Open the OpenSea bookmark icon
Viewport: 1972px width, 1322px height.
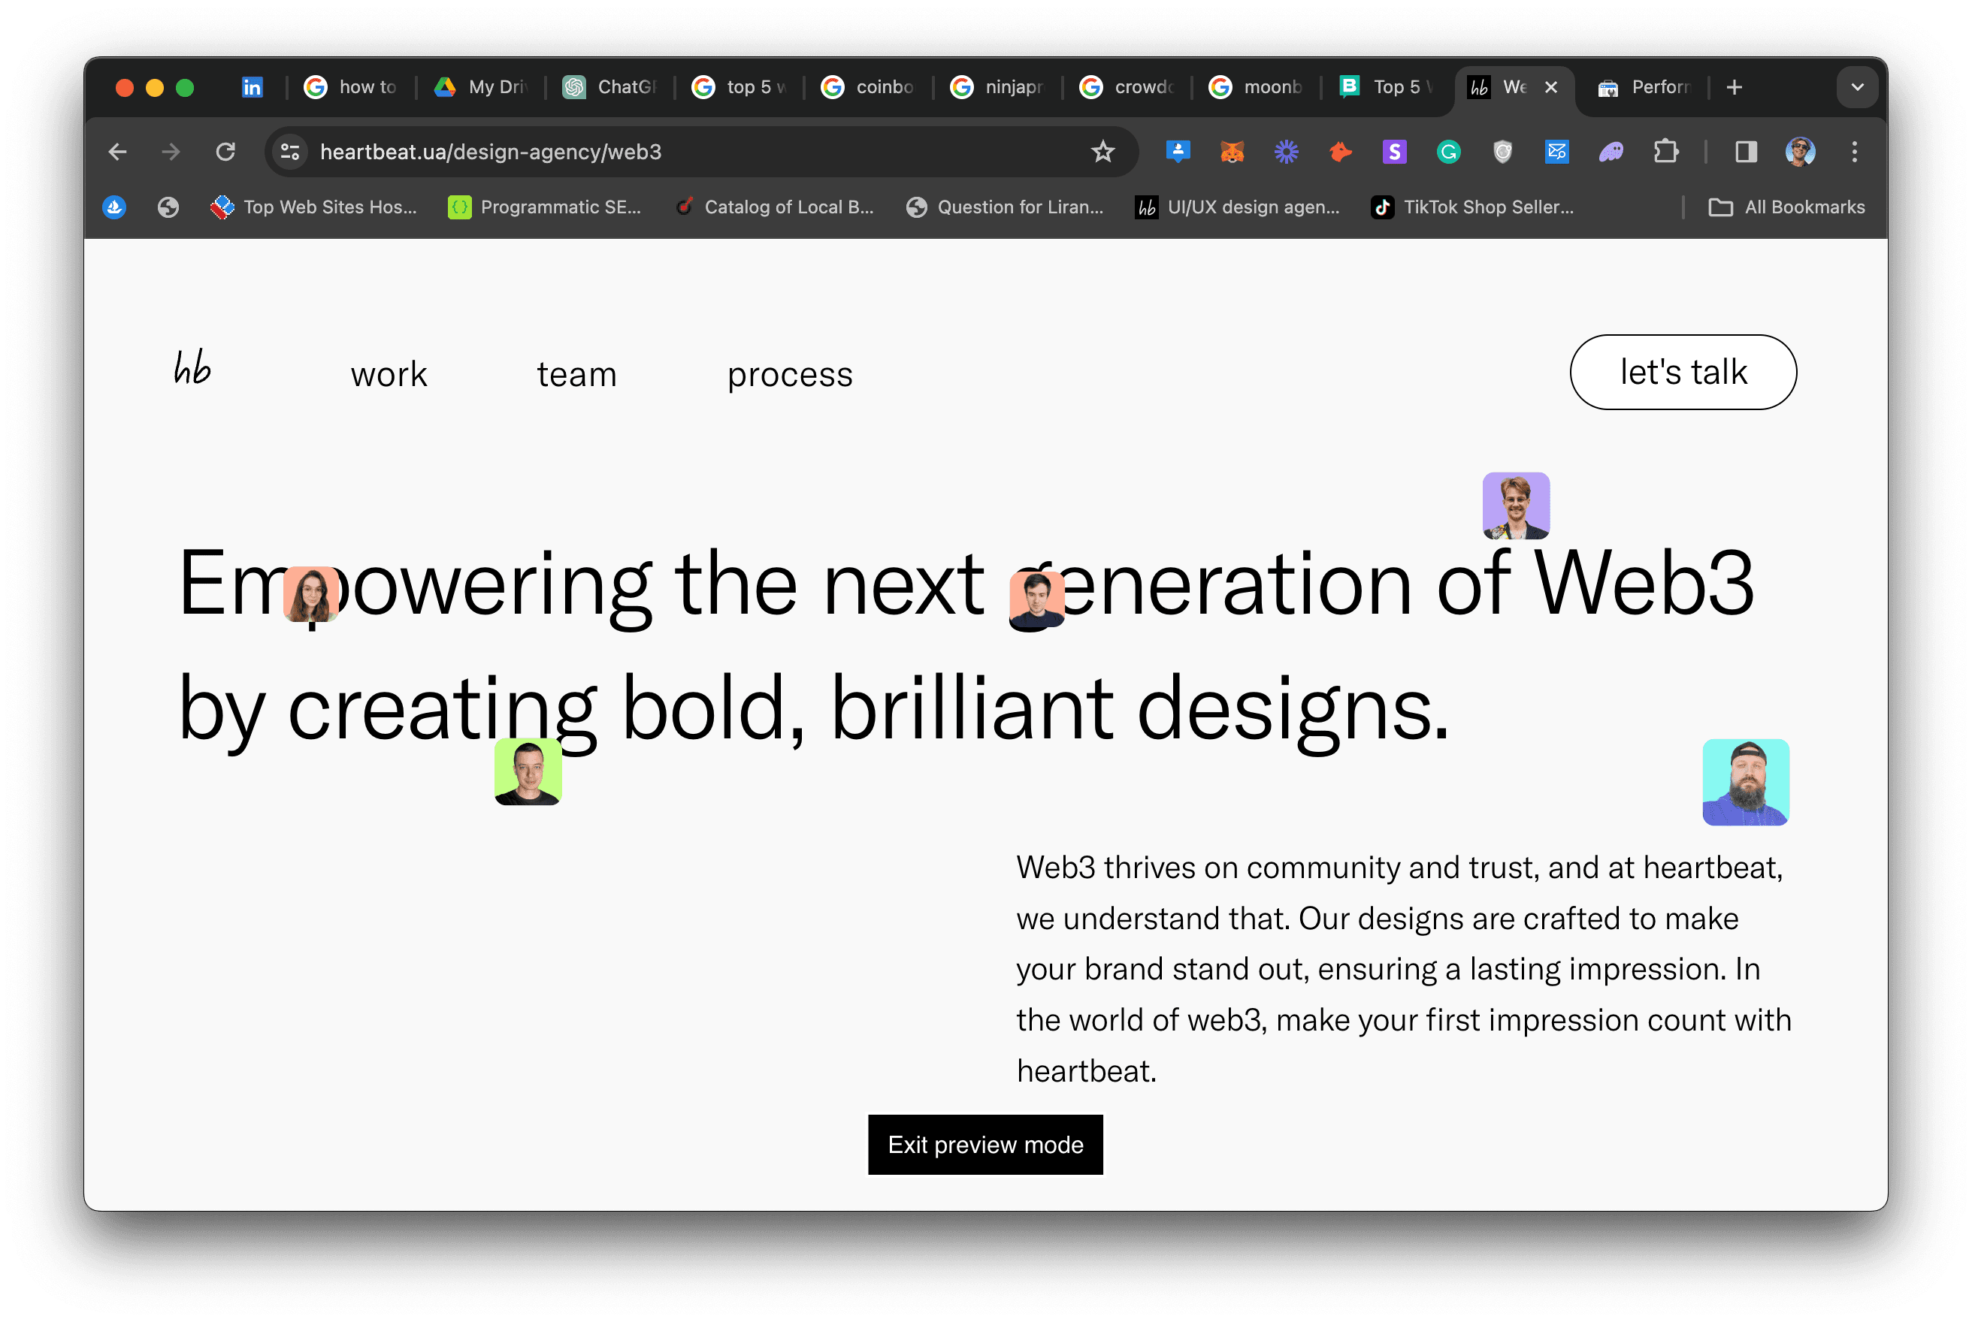[x=115, y=207]
